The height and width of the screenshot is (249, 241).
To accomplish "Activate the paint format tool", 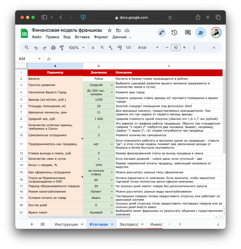I will point(62,48).
